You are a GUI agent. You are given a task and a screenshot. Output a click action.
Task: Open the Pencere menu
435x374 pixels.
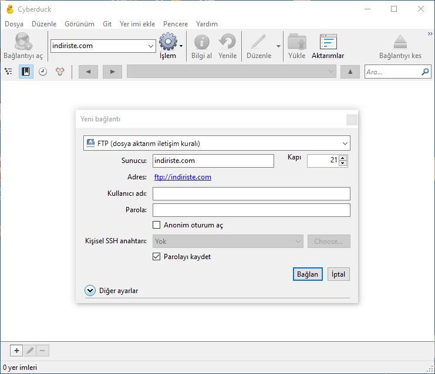coord(176,24)
